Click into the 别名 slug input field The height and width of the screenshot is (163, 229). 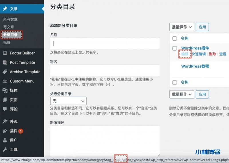tap(105, 70)
